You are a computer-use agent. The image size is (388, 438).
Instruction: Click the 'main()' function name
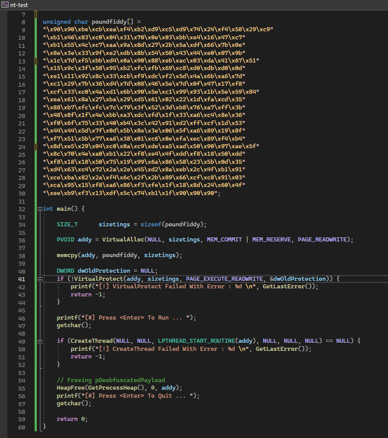click(x=67, y=209)
